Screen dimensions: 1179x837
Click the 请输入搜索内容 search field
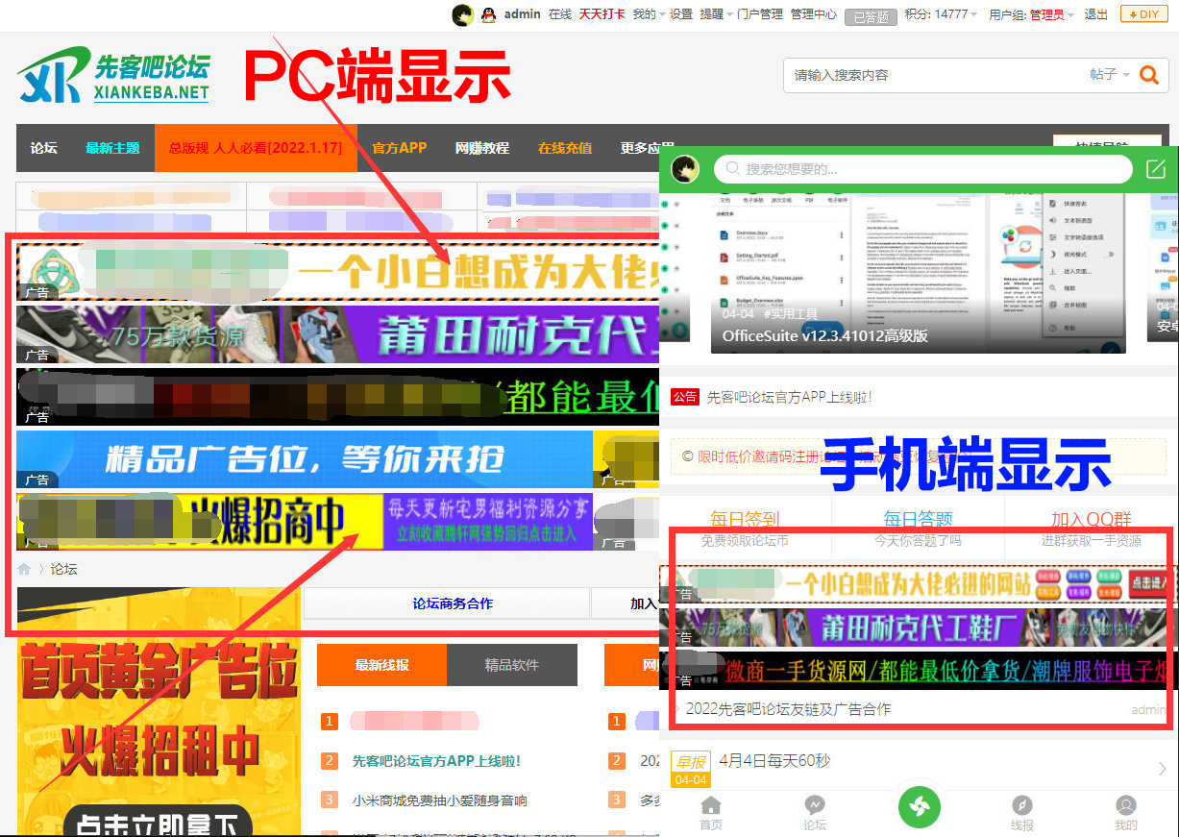pyautogui.click(x=932, y=75)
